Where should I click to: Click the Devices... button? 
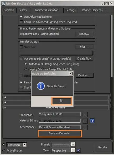pyautogui.click(x=85, y=76)
